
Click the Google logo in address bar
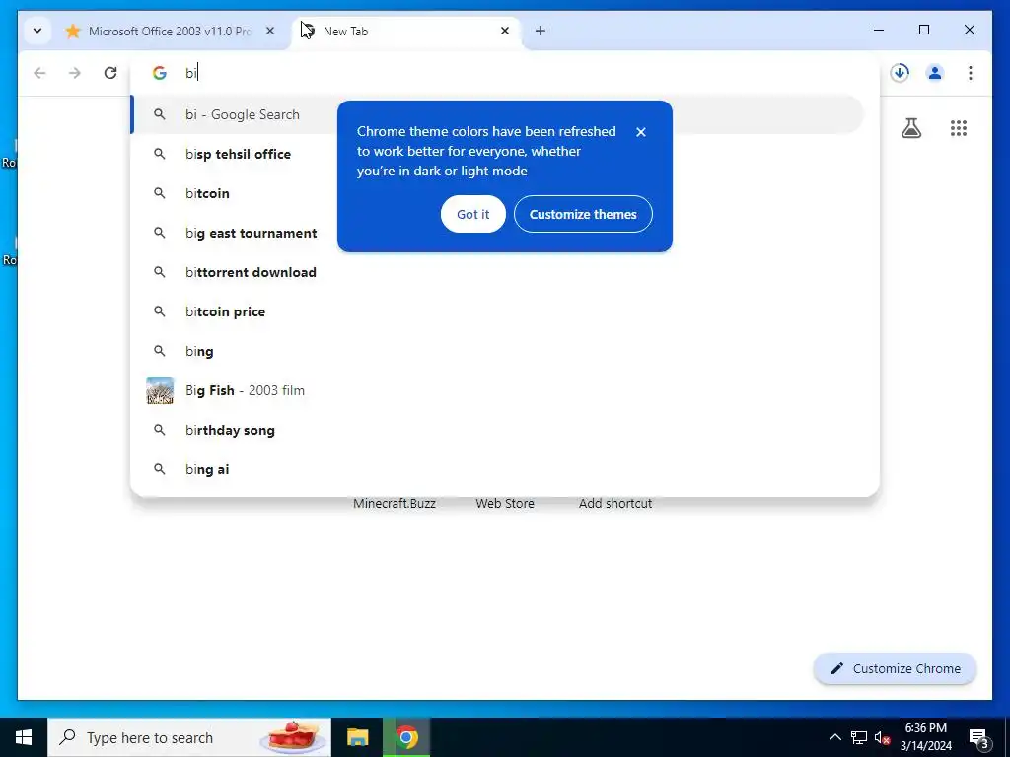pos(159,73)
